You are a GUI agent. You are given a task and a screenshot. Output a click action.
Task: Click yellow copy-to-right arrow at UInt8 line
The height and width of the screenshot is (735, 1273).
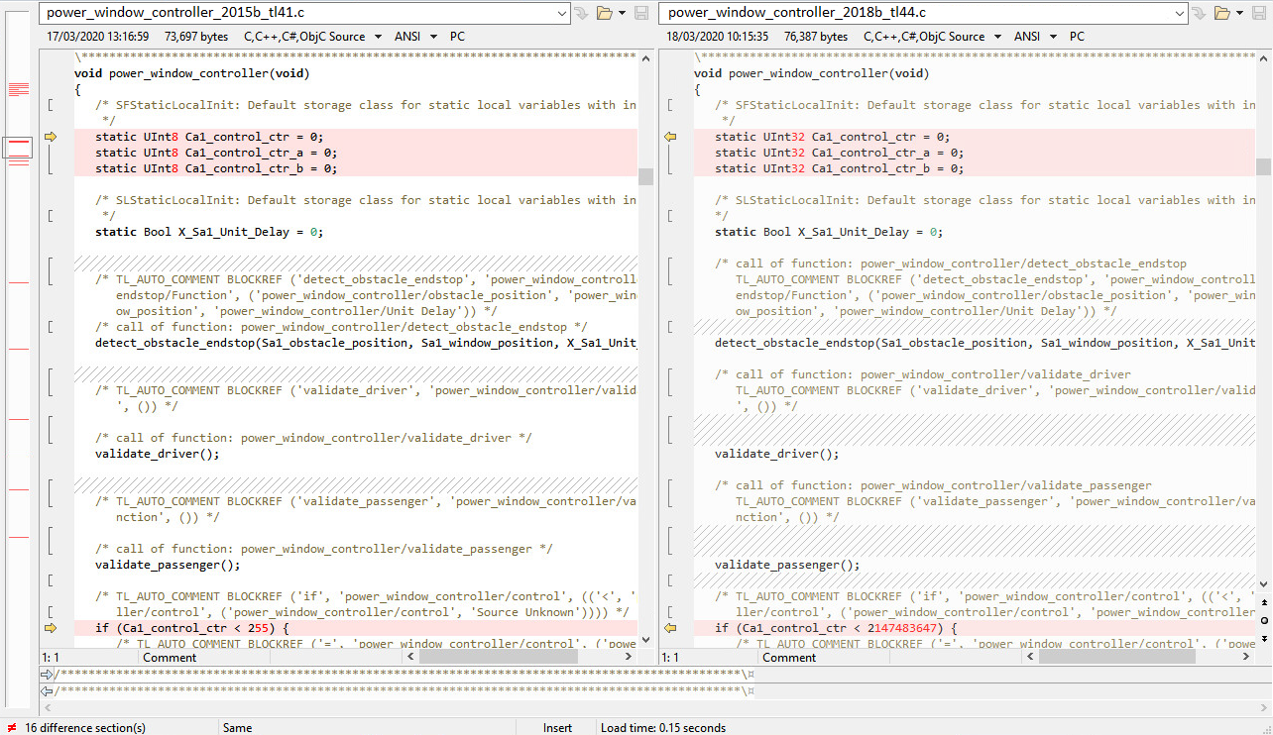51,137
